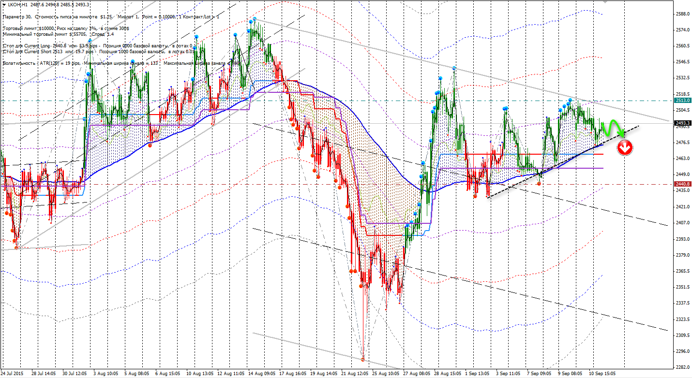Image resolution: width=692 pixels, height=378 pixels.
Task: Click the 2365.5 price axis label
Action: click(682, 271)
